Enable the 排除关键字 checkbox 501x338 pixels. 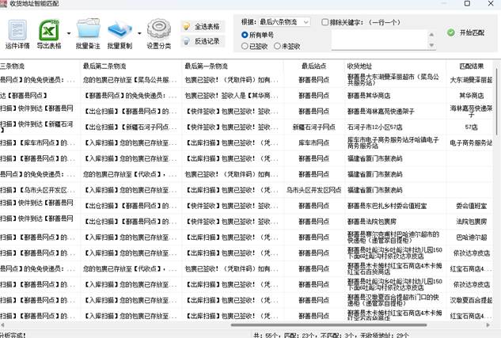tap(325, 22)
